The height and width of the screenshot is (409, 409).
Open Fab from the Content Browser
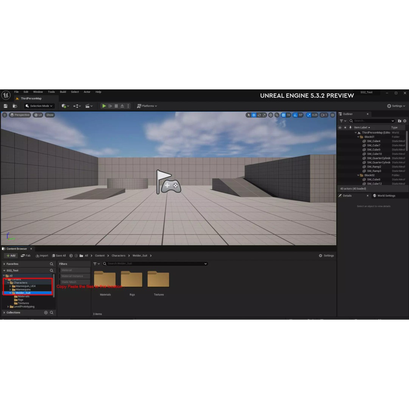[x=26, y=256]
